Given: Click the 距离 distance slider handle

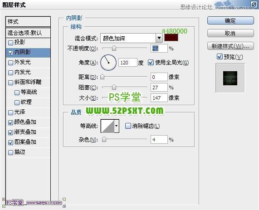Looking at the screenshot, I should tap(103, 77).
